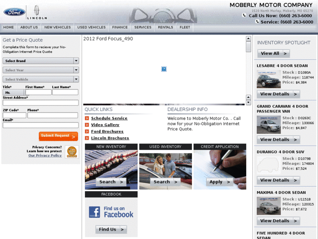Click the Last Name input field
This screenshot has height=239, width=318.
65,92
